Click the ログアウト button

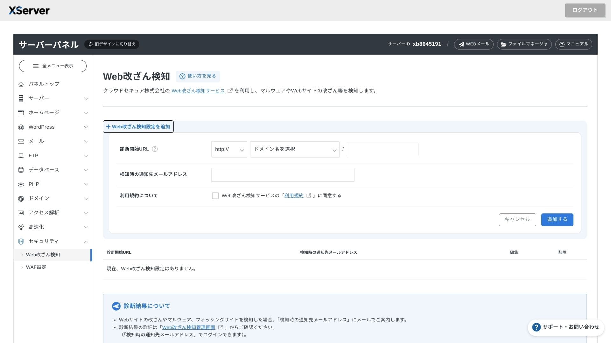(x=585, y=10)
